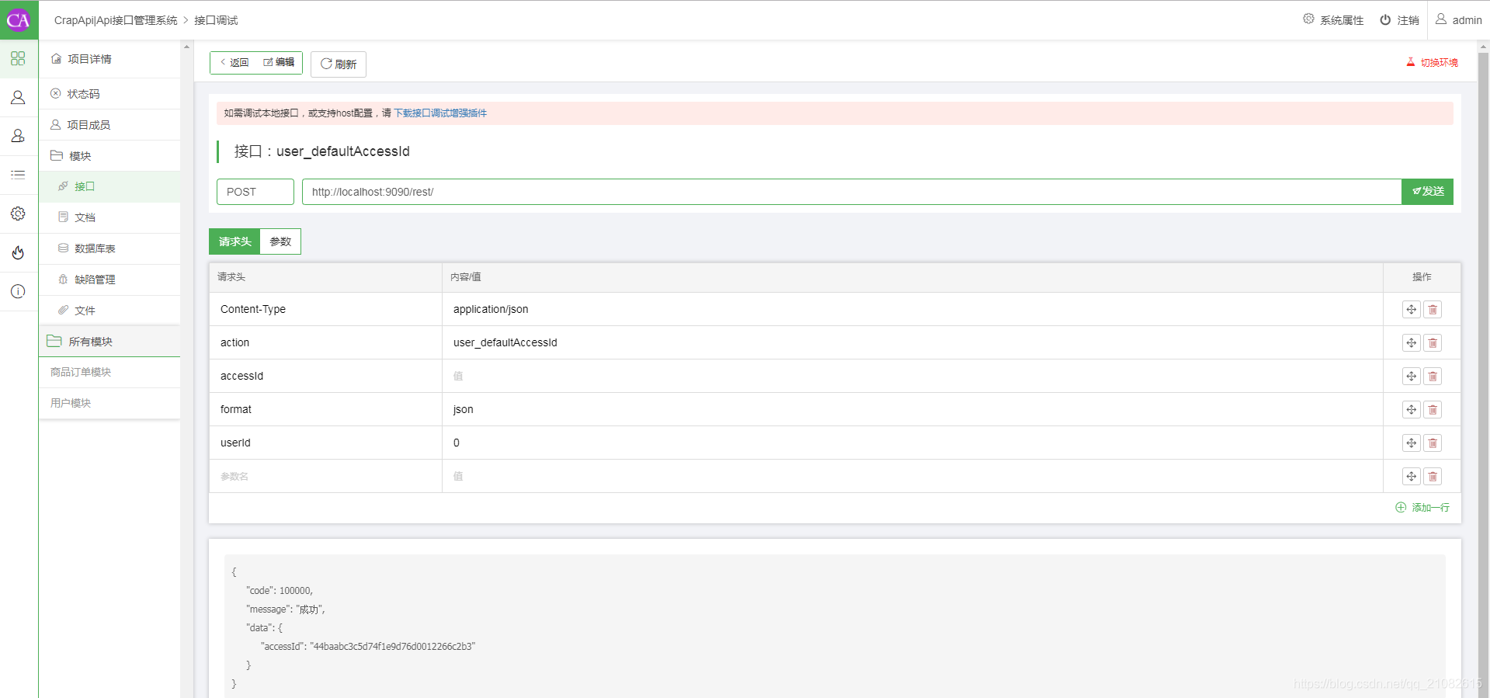Open the info circle icon in the left rail
1490x698 pixels.
pos(19,291)
